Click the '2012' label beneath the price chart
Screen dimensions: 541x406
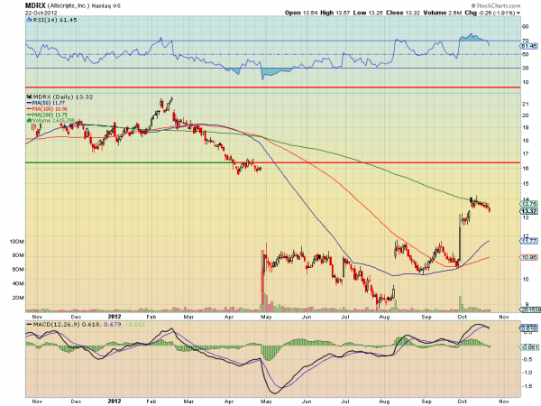(x=115, y=317)
